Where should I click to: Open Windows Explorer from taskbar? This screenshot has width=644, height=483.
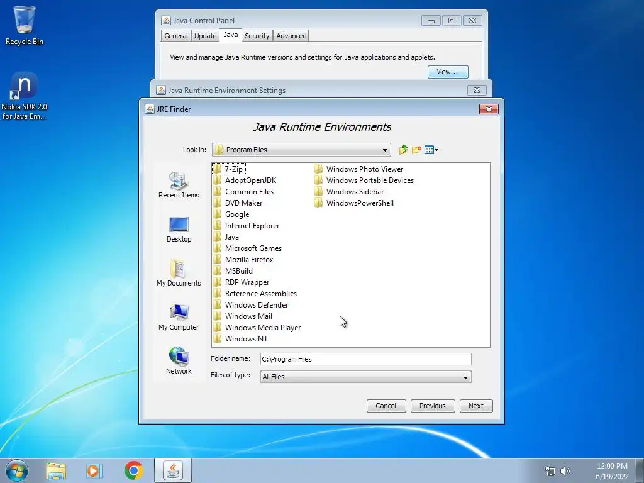point(56,470)
